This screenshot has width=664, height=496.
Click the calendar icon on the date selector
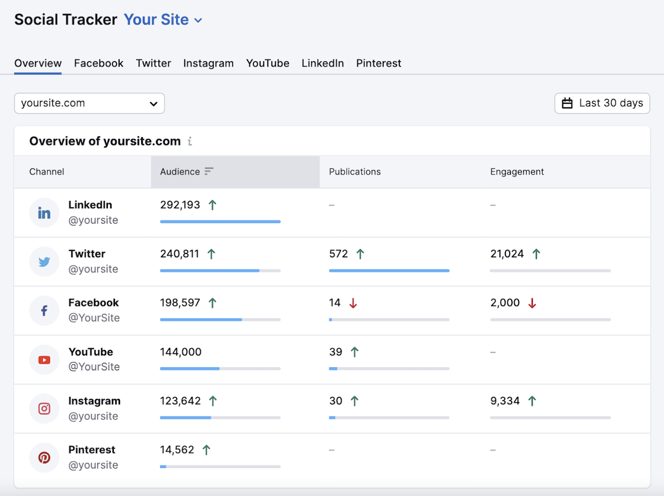pyautogui.click(x=568, y=103)
